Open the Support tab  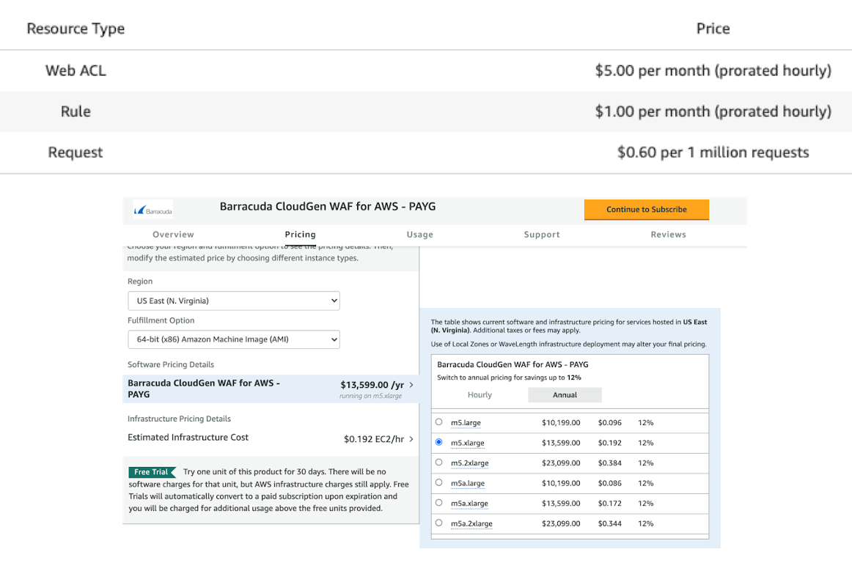coord(542,234)
